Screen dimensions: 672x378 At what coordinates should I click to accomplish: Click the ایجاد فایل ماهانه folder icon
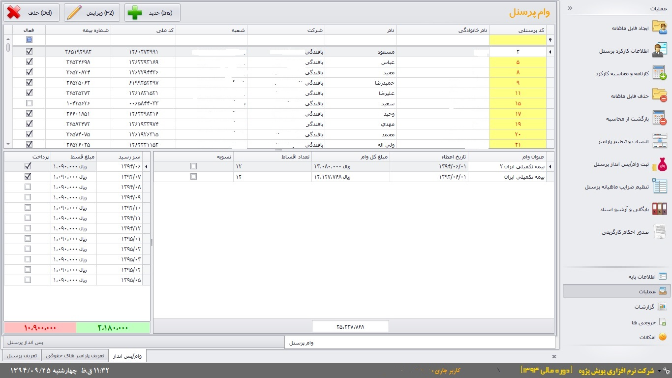pyautogui.click(x=659, y=28)
